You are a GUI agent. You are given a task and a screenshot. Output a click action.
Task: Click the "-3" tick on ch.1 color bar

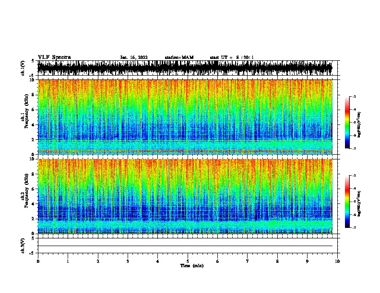click(354, 97)
